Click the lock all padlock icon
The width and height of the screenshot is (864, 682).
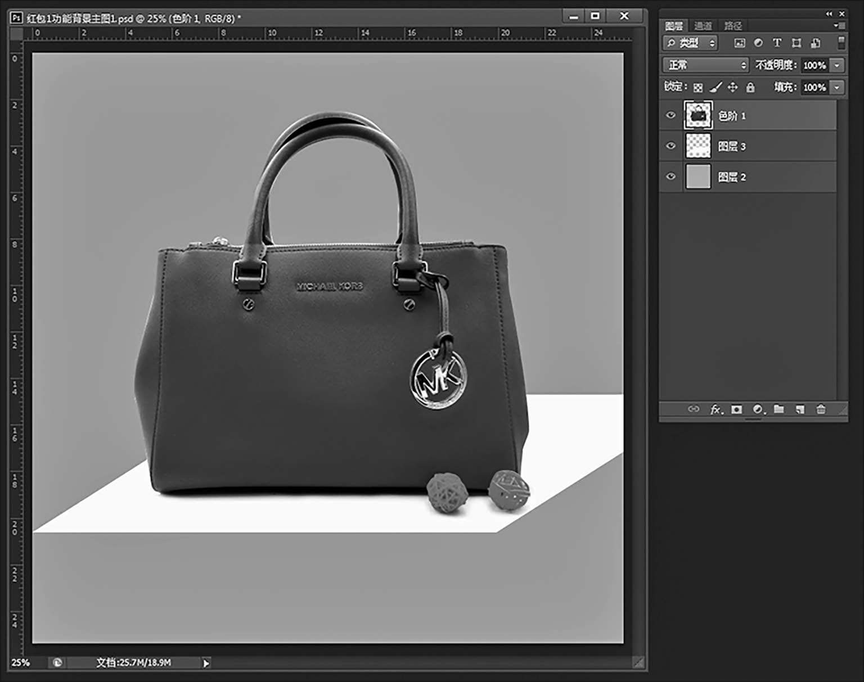pos(750,87)
